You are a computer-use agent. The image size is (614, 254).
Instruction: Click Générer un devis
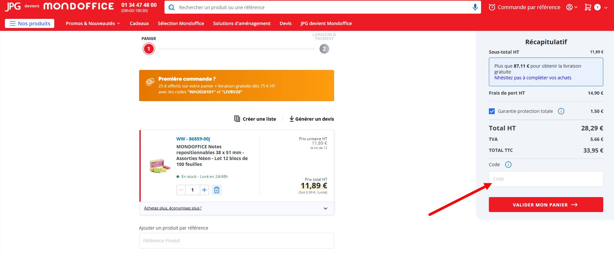click(x=312, y=119)
